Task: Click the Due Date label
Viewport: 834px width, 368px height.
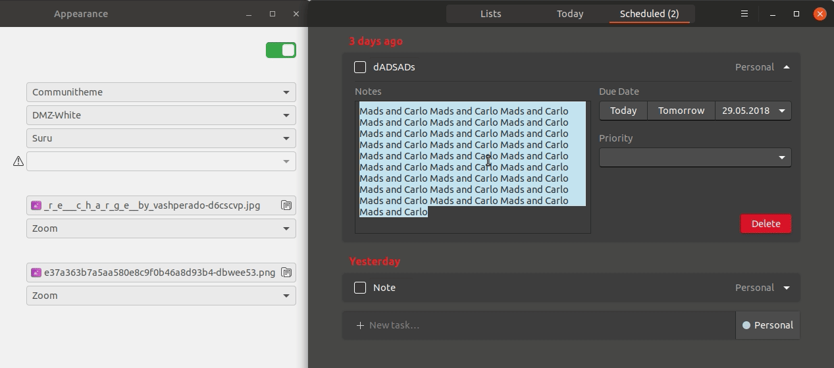Action: (x=619, y=92)
